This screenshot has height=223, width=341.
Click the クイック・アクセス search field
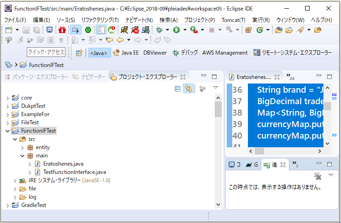pyautogui.click(x=46, y=52)
